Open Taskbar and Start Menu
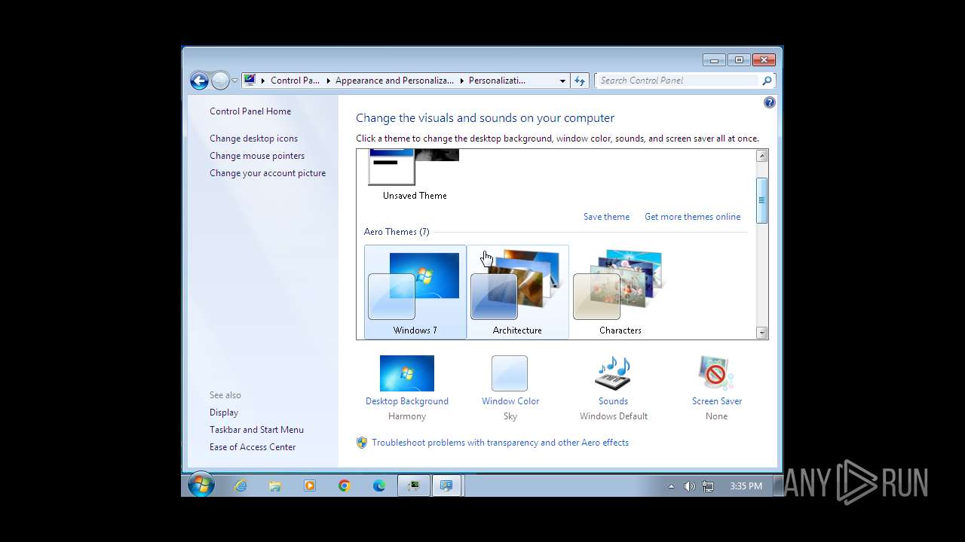 [x=256, y=430]
